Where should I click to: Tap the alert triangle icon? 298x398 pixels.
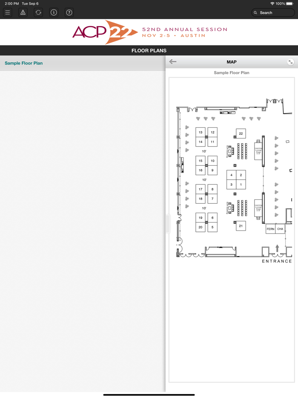coord(23,12)
